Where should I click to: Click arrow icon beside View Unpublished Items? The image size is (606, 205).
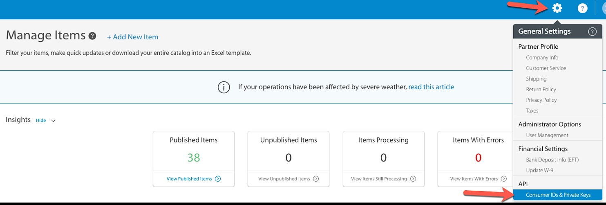pos(316,179)
